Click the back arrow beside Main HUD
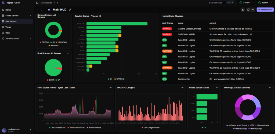Viewport: 275px width, 134px height. coord(37,10)
